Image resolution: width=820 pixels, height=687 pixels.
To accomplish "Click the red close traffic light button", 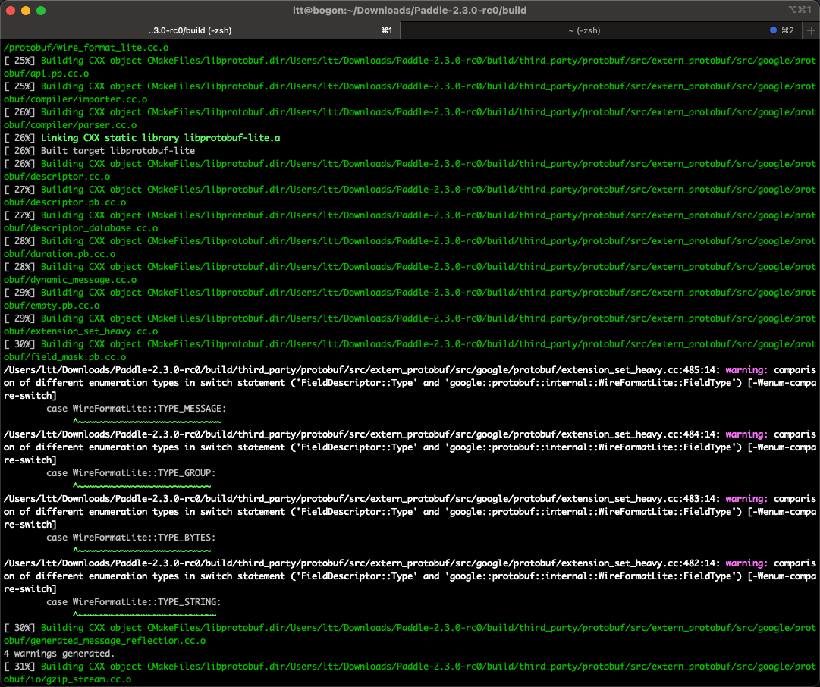I will tap(11, 10).
